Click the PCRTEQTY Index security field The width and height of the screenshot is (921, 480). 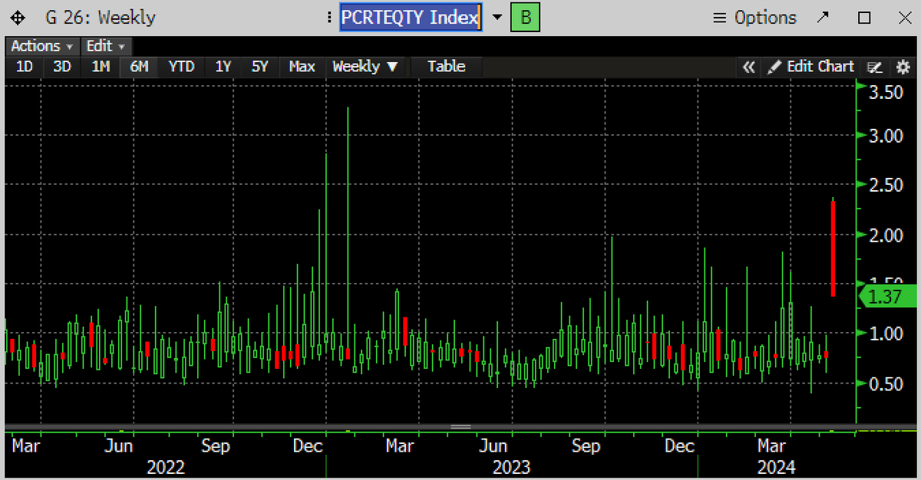tap(411, 17)
